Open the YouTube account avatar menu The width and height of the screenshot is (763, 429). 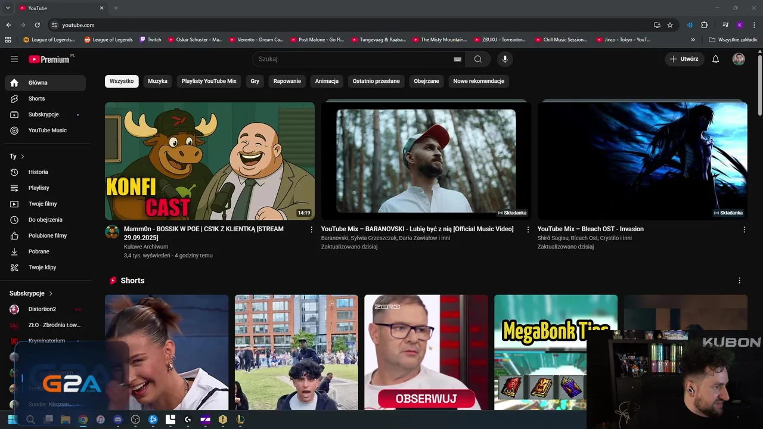(739, 59)
